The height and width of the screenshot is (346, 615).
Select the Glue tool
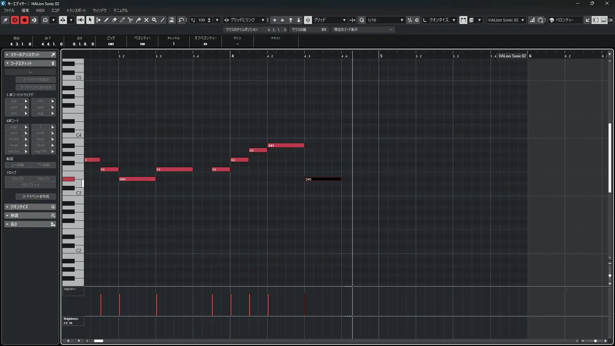click(x=138, y=20)
